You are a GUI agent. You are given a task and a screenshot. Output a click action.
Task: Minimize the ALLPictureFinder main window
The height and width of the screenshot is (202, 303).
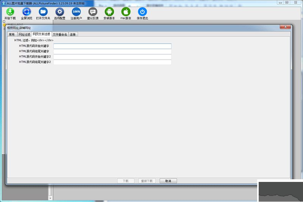tap(280, 3)
